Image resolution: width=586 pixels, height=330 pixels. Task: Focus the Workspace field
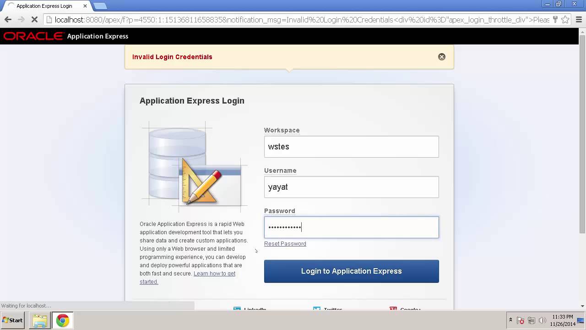(351, 147)
